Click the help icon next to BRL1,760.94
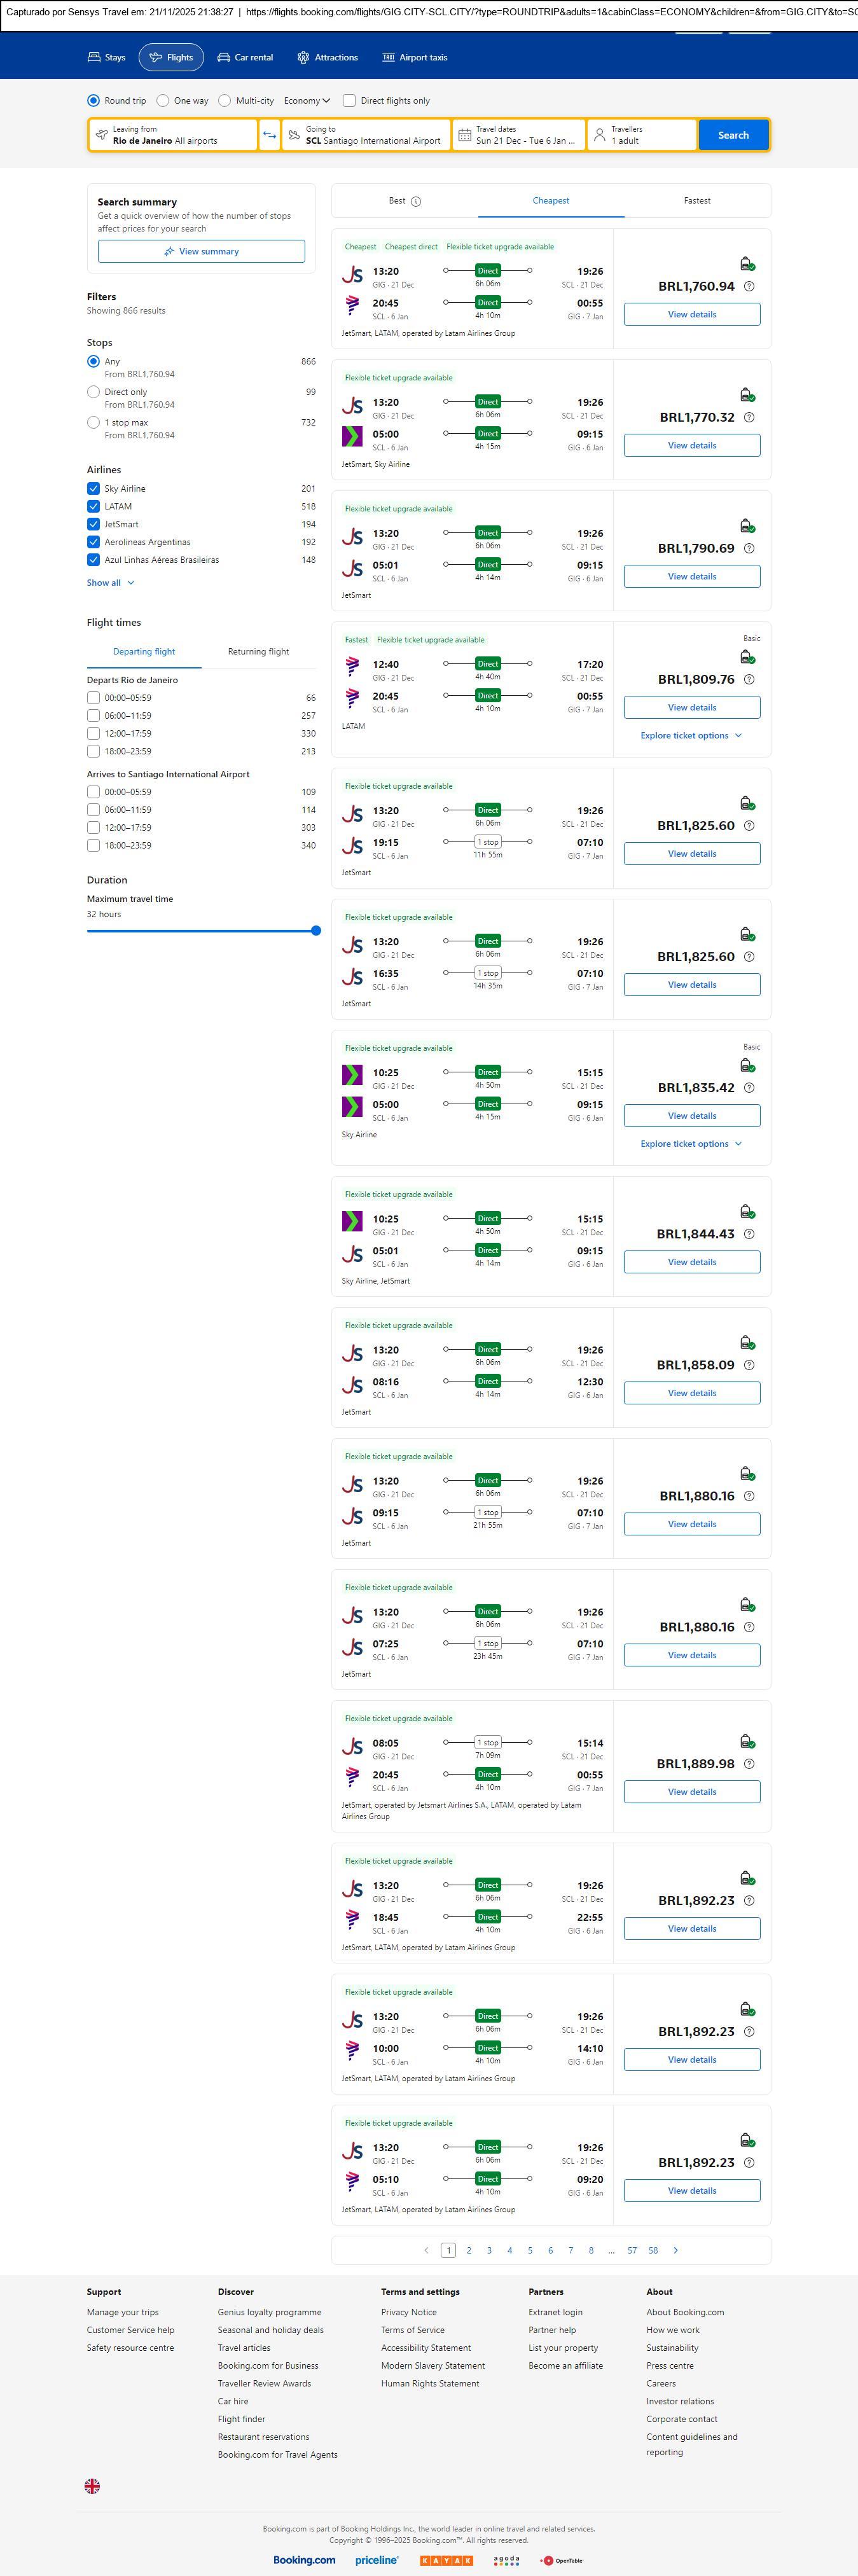The height and width of the screenshot is (2576, 858). [749, 287]
